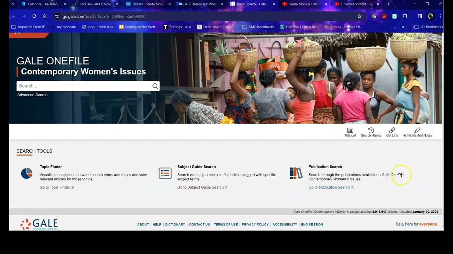Open the Title List icon
Viewport: 453px width, 254px height.
click(350, 131)
